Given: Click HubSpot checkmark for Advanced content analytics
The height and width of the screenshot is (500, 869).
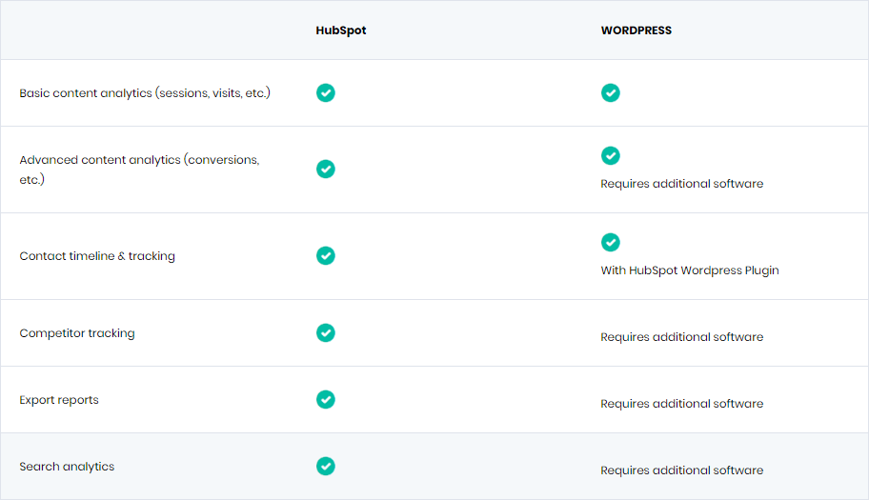Looking at the screenshot, I should [x=325, y=169].
